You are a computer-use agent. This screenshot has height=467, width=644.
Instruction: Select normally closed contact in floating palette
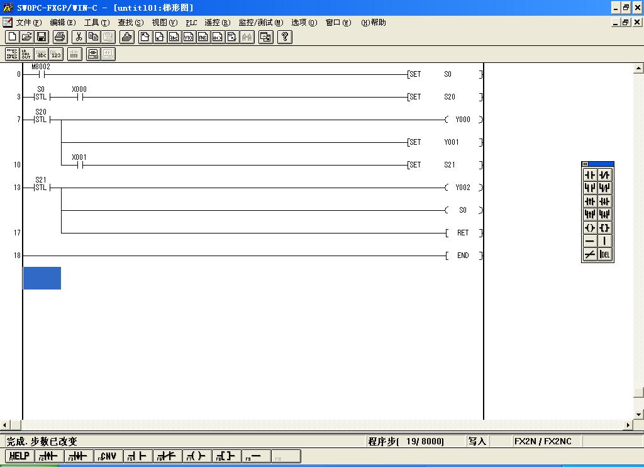pyautogui.click(x=605, y=175)
